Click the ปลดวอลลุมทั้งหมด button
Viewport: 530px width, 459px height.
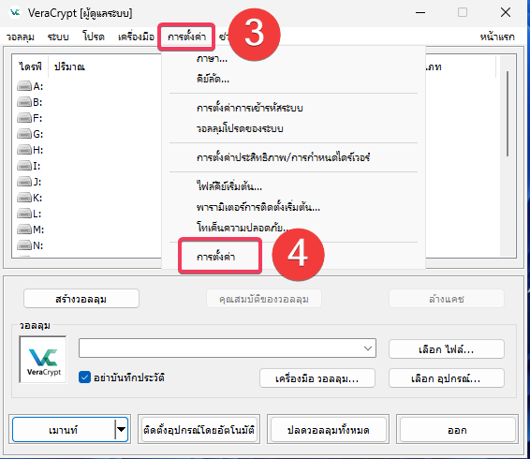[329, 430]
